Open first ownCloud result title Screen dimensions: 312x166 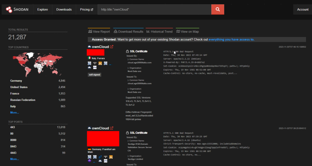tap(100, 47)
